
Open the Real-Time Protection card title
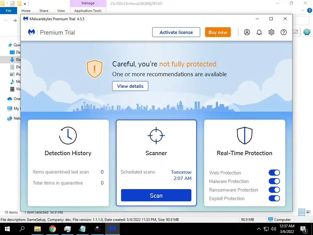click(245, 153)
